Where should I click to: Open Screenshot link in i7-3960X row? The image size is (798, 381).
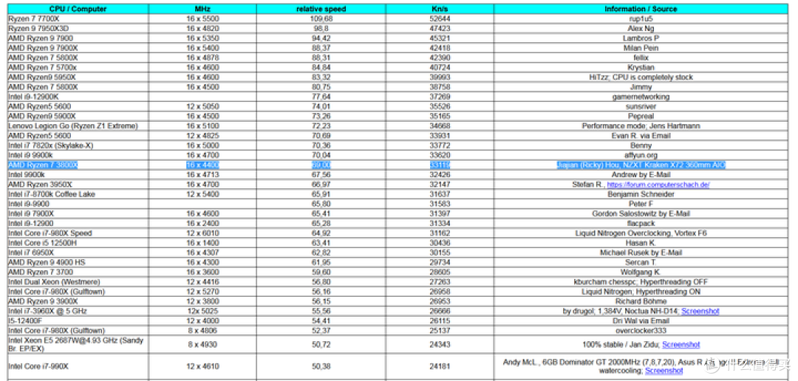tap(700, 311)
